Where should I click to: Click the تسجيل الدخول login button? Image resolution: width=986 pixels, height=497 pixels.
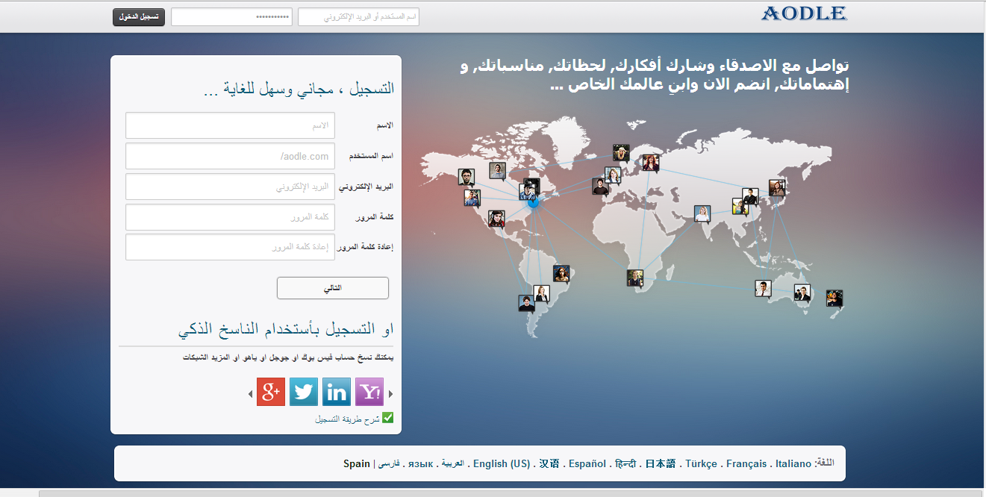(x=138, y=16)
